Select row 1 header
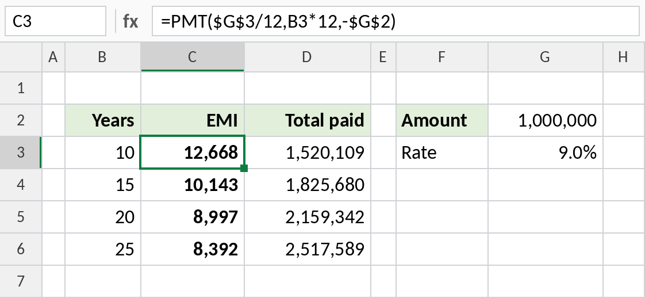Viewport: 645px width, 298px height. [x=21, y=88]
